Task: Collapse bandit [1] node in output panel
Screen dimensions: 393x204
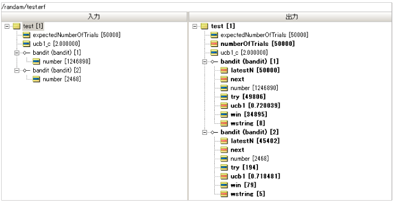Action: (204, 61)
